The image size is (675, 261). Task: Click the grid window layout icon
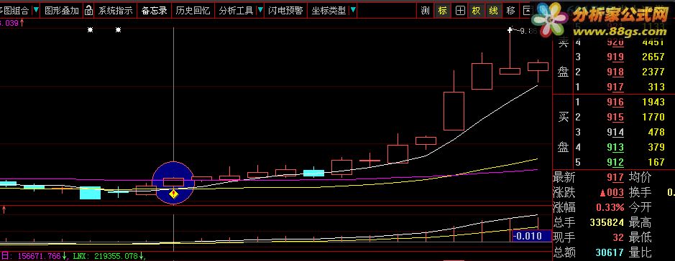460,11
